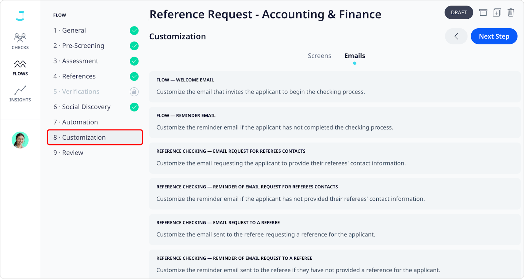
Task: Open the Insights chart icon
Action: tap(20, 90)
